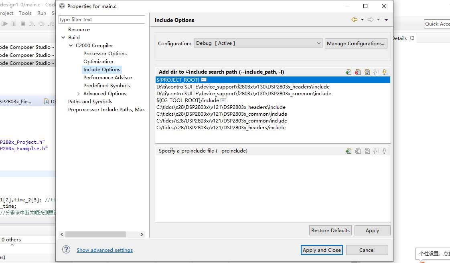Click the add preinclude file icon

(x=349, y=151)
